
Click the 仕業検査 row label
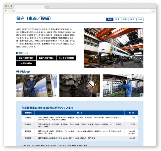click(x=28, y=117)
